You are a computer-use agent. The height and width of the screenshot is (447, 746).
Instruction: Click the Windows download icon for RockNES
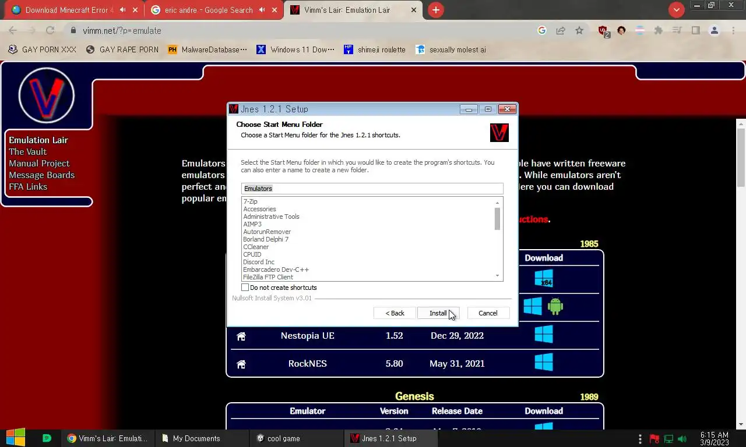click(544, 362)
